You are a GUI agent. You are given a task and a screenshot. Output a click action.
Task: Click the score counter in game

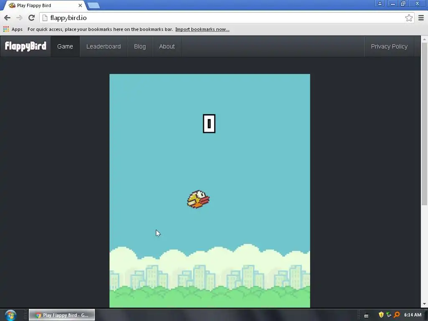pyautogui.click(x=209, y=124)
